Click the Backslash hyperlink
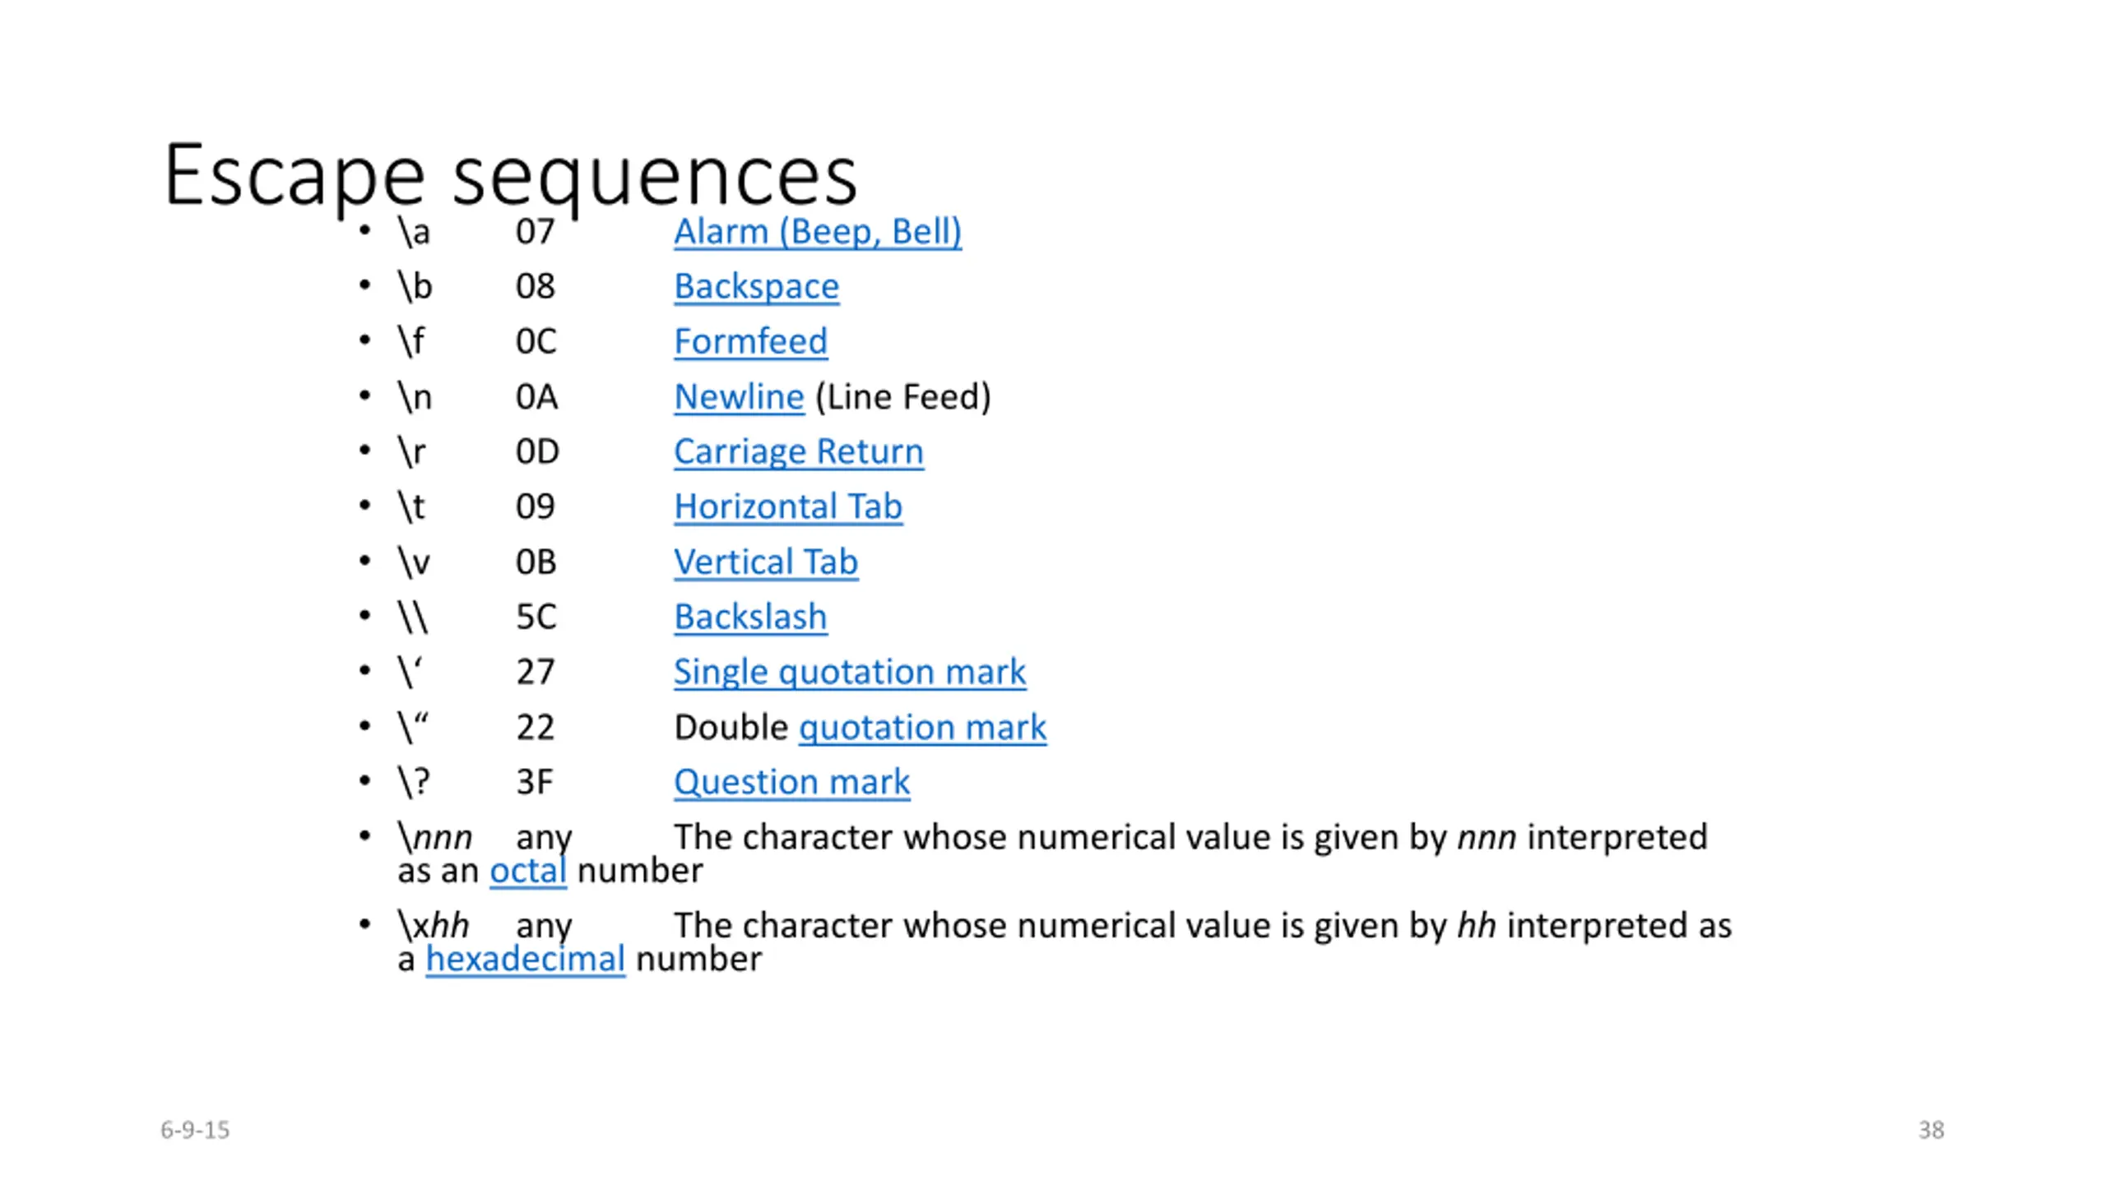Viewport: 2106px width, 1184px height. pos(750,617)
